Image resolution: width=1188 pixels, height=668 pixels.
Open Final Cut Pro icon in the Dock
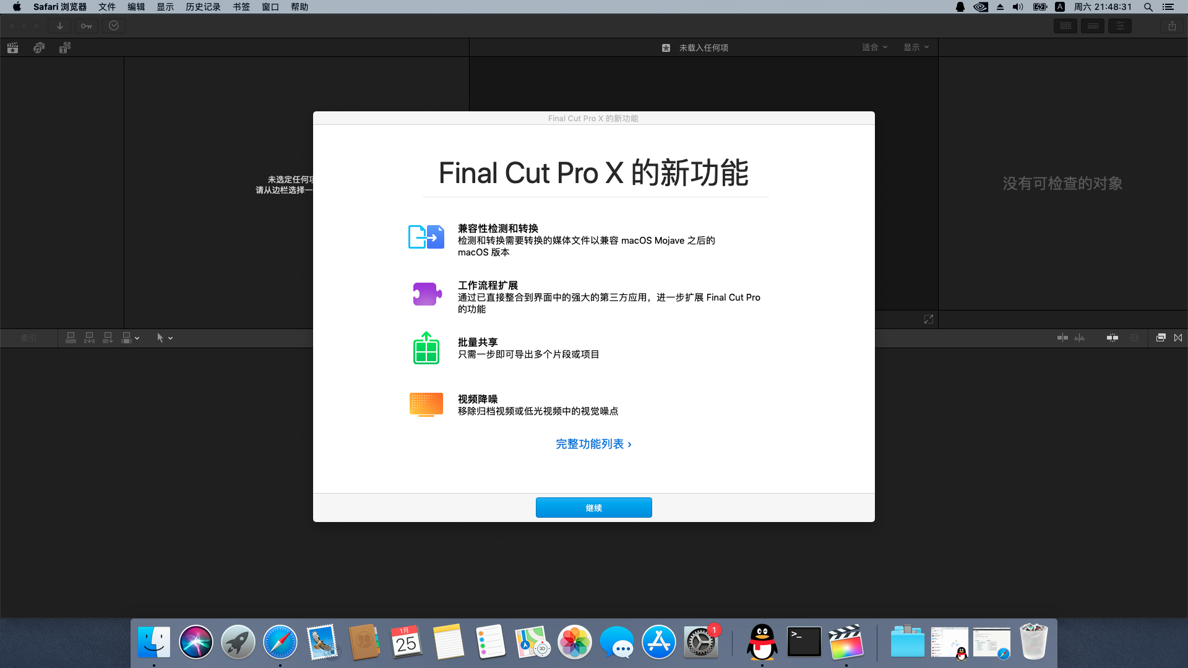tap(846, 642)
